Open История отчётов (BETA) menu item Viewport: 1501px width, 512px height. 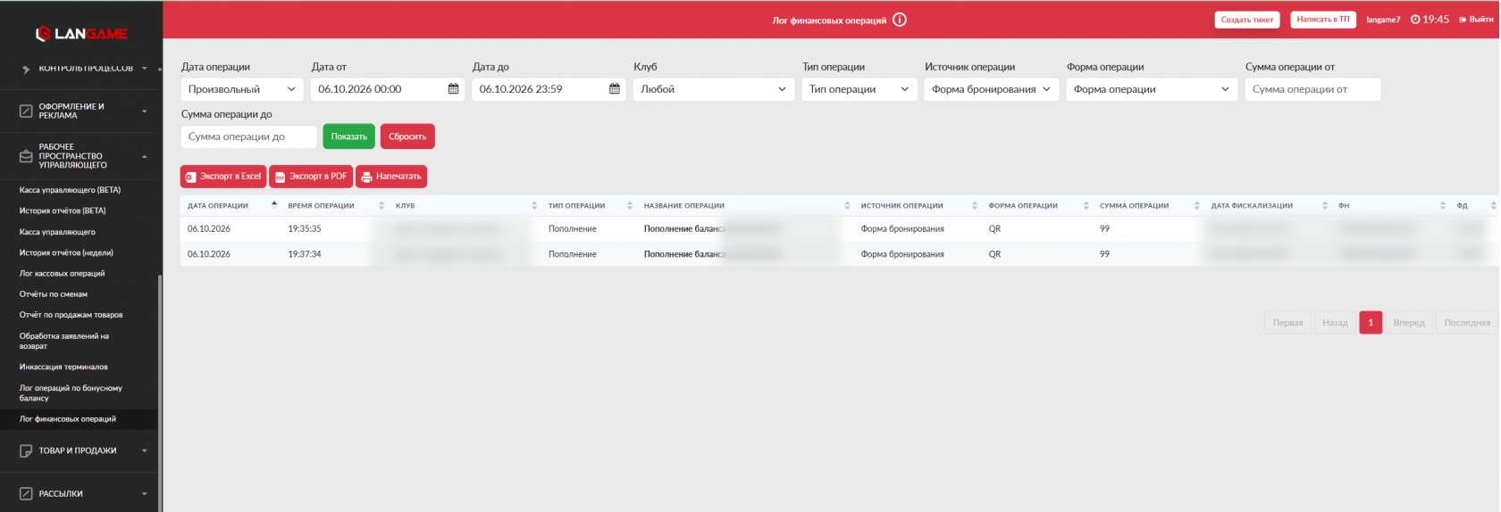click(x=63, y=211)
